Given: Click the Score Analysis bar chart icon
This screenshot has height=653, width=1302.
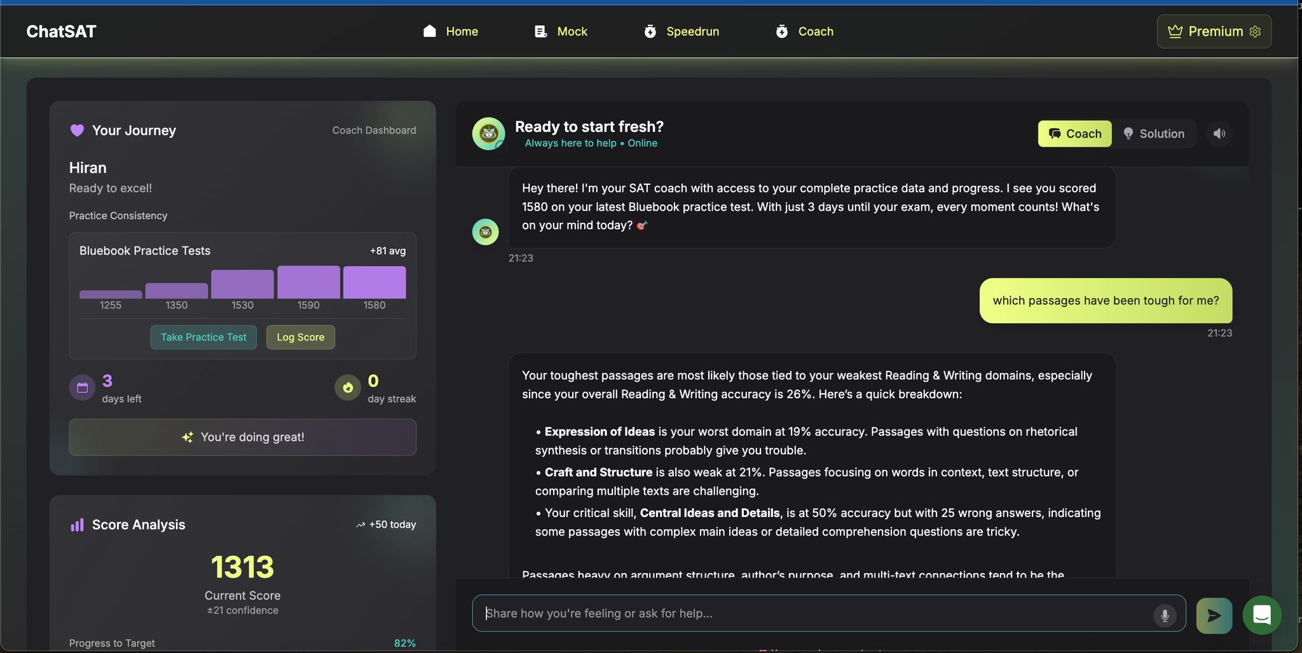Looking at the screenshot, I should pos(77,525).
